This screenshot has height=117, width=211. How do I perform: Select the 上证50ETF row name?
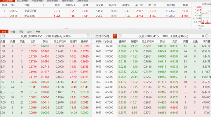pos(31,11)
